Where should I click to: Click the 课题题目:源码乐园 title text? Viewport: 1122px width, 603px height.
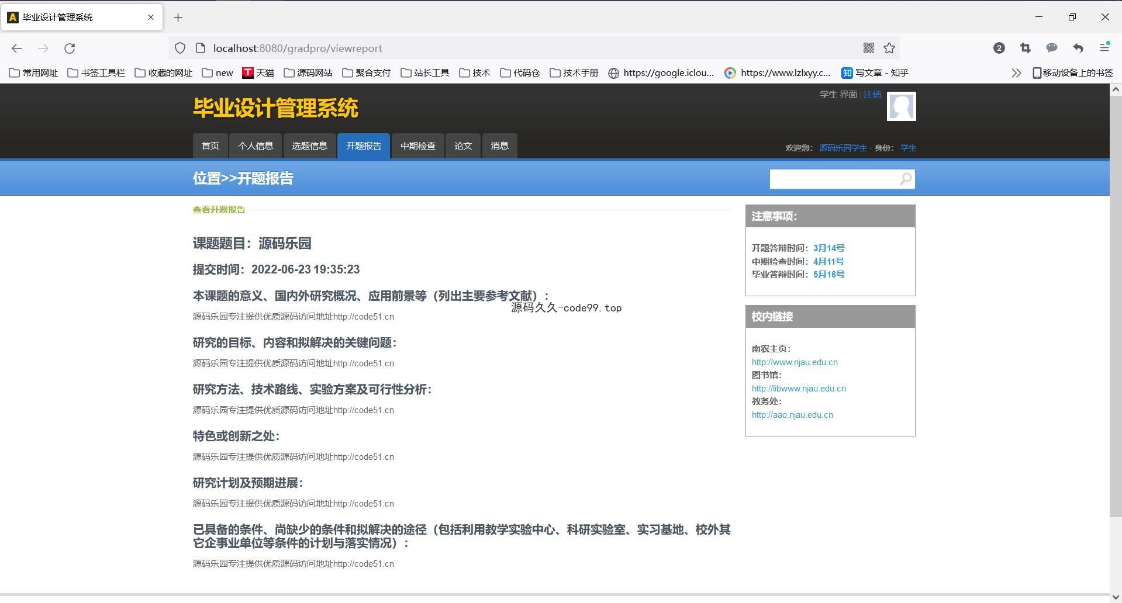252,244
